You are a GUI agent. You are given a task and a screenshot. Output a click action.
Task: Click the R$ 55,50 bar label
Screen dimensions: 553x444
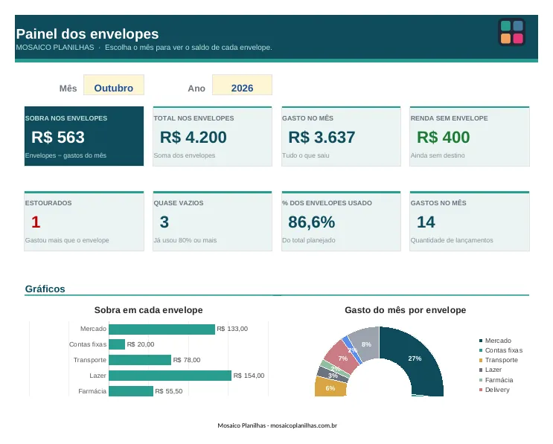pos(169,391)
